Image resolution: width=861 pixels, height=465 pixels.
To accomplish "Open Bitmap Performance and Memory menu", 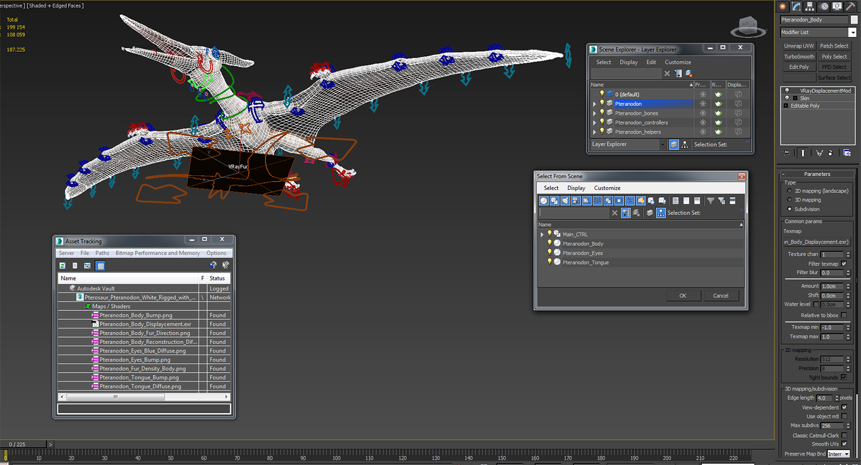I will 158,253.
